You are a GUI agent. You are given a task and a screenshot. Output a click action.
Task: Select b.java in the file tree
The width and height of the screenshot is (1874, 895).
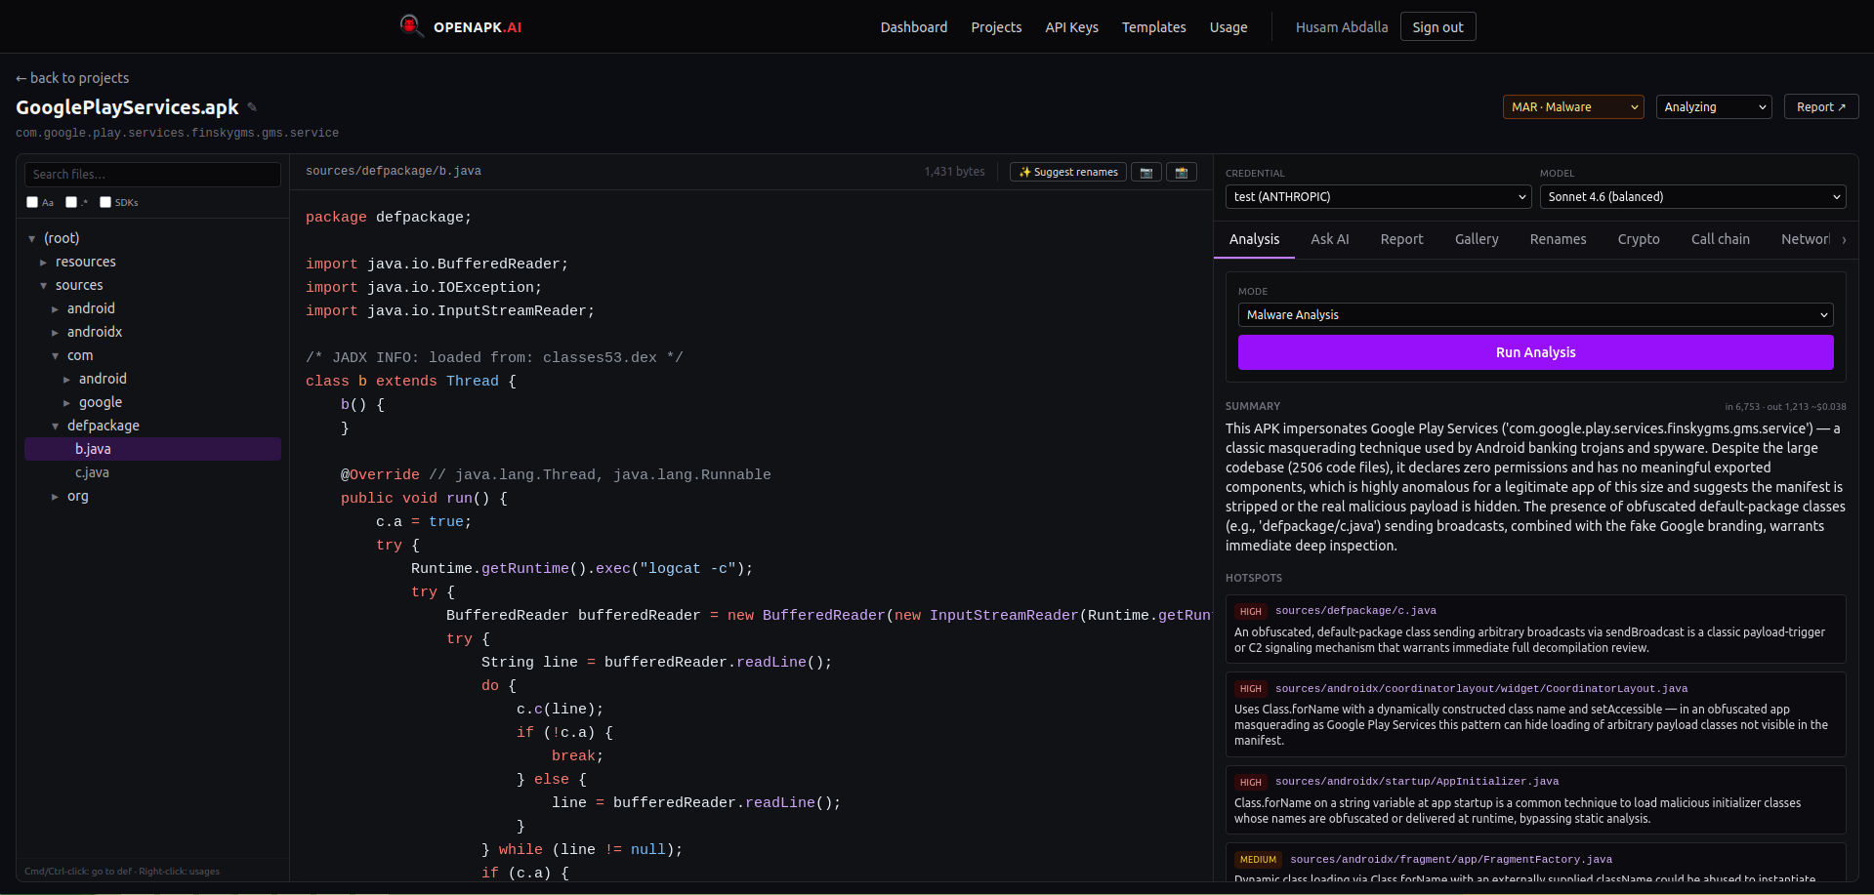point(152,449)
